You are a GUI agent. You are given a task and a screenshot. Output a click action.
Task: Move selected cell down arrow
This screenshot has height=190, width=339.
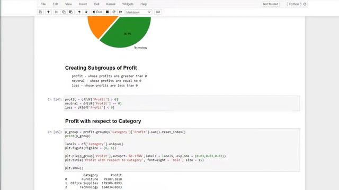point(86,12)
